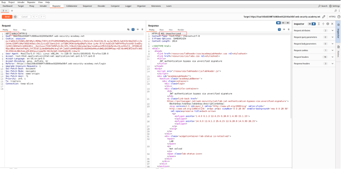The height and width of the screenshot is (170, 342).
Task: Toggle request pretty-print highlighted icon
Action: (x=133, y=29)
